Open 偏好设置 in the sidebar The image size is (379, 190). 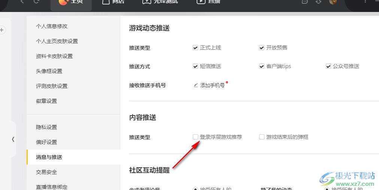pyautogui.click(x=46, y=142)
